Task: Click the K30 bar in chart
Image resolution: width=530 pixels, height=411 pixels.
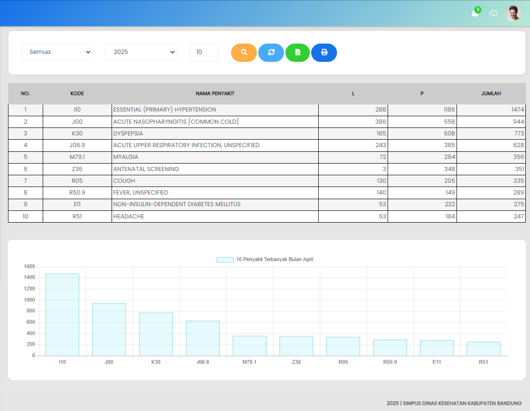Action: 156,334
